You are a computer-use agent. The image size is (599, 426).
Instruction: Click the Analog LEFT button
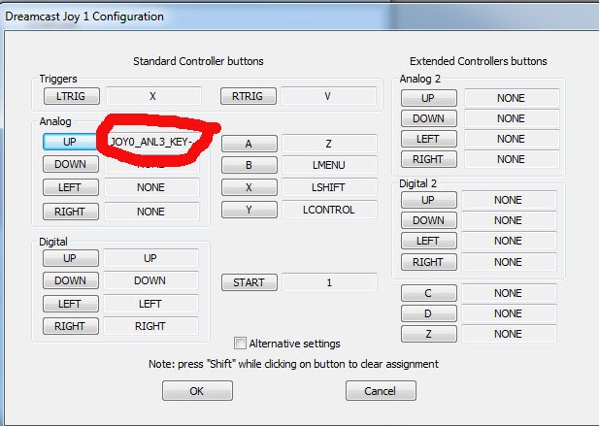[x=71, y=187]
